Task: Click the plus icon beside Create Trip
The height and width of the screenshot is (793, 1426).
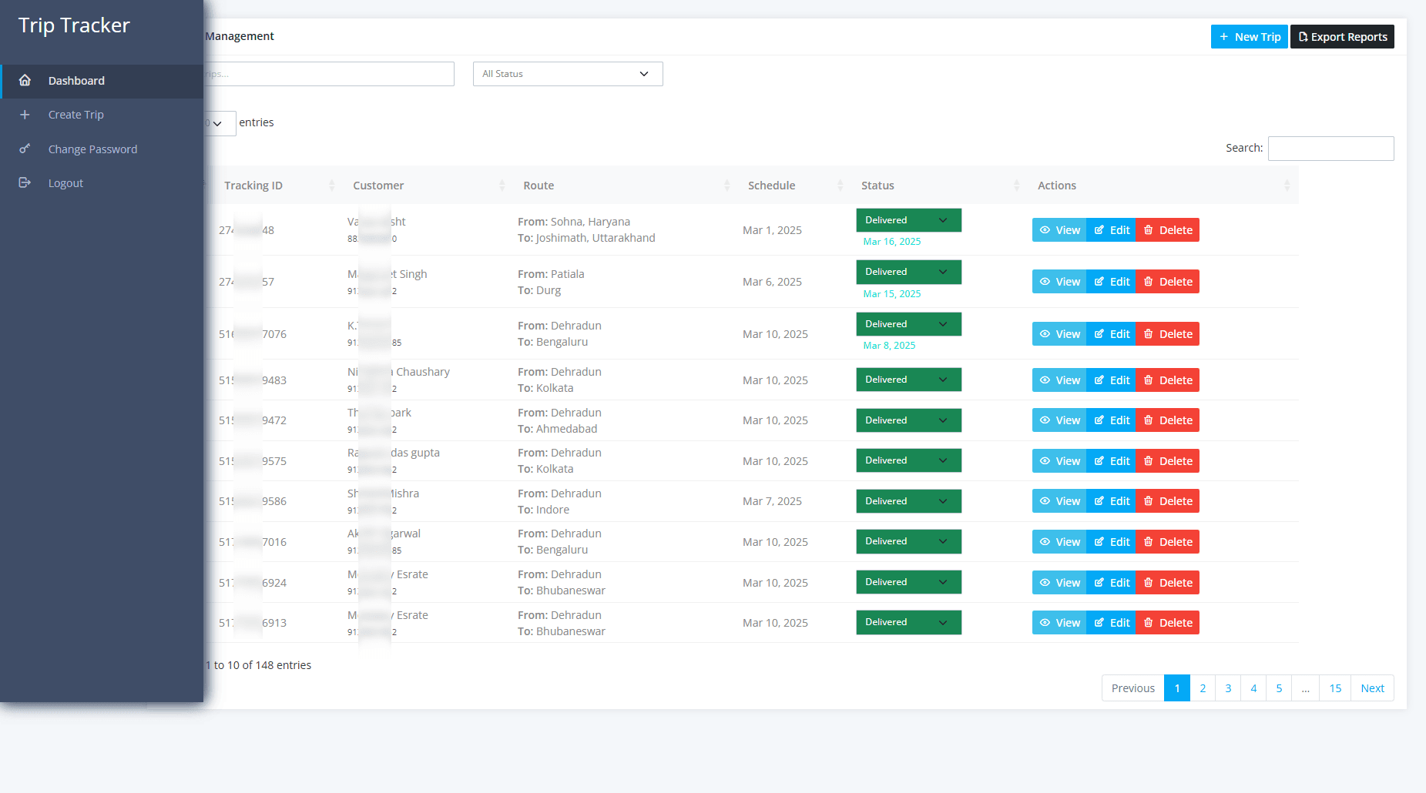Action: 25,115
